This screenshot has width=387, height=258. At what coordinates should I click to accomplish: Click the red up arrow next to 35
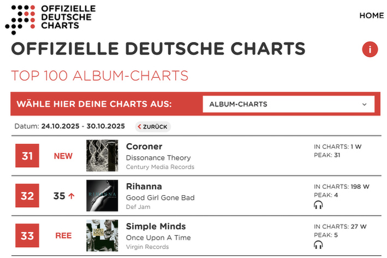[x=72, y=196]
